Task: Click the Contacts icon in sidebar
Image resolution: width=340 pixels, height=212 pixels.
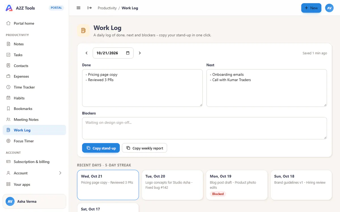Action: (8, 66)
